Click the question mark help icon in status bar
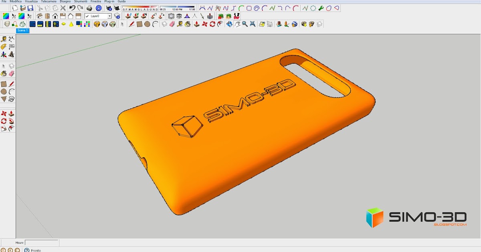This screenshot has width=481, height=252. click(x=27, y=250)
